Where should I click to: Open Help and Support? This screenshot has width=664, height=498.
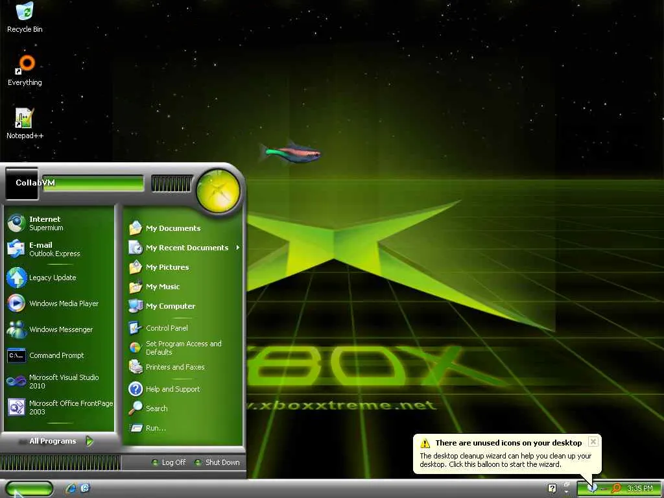184,389
